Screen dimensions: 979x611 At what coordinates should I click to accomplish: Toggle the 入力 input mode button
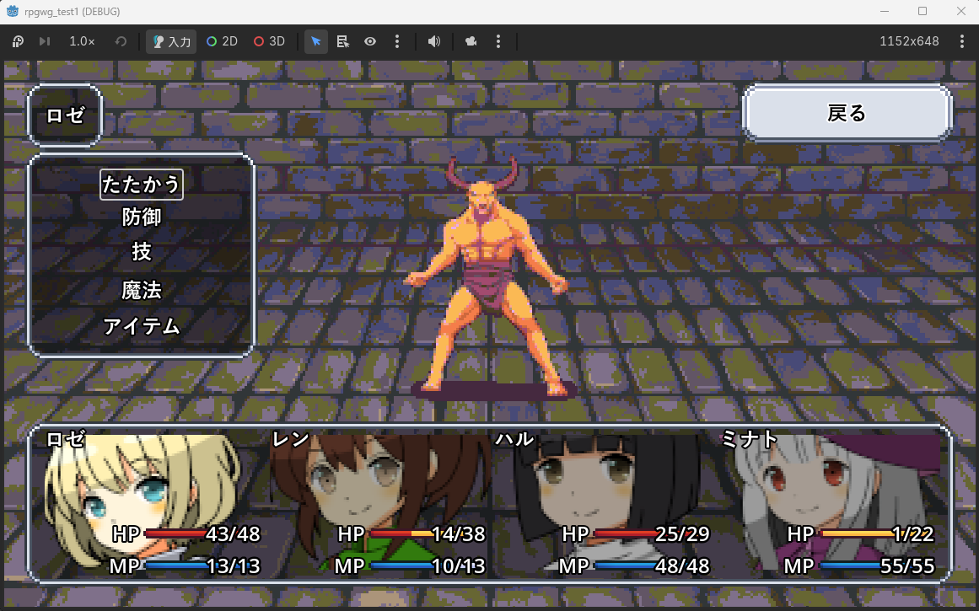[171, 41]
